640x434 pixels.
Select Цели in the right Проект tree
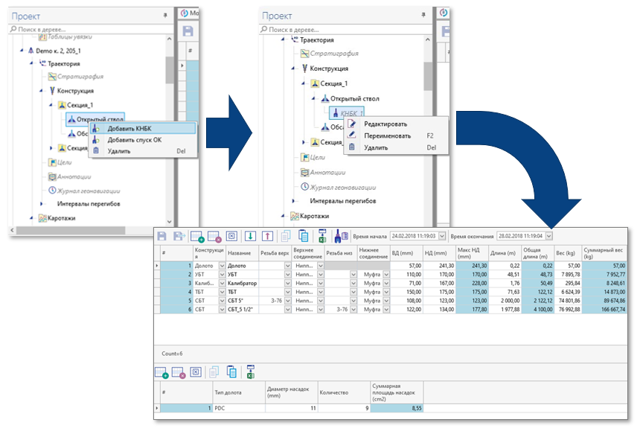317,157
